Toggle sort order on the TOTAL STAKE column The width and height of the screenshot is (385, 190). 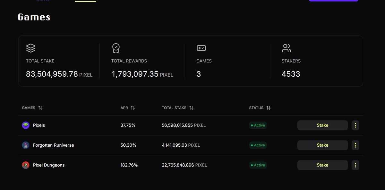191,108
